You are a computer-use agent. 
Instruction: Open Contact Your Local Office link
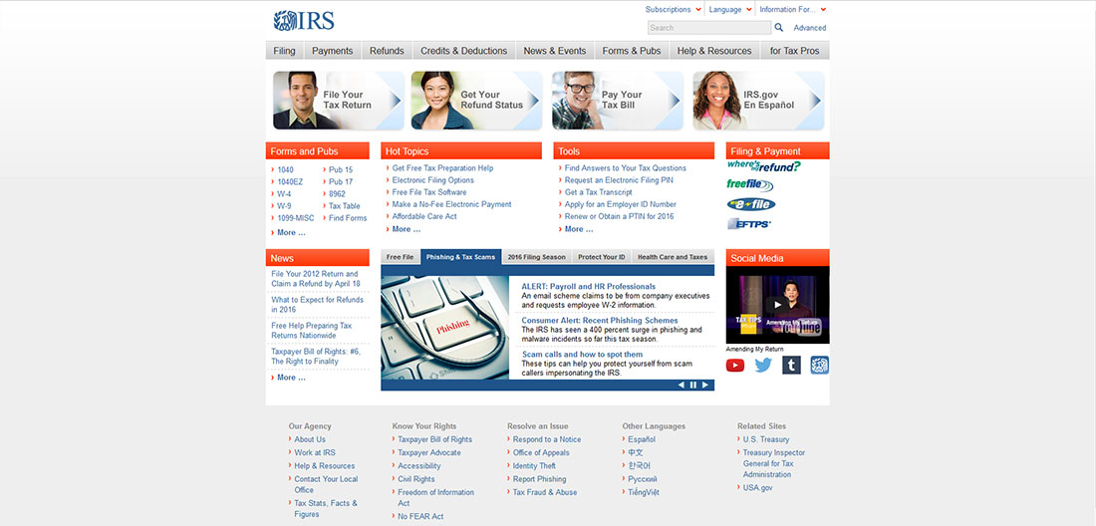pos(326,484)
